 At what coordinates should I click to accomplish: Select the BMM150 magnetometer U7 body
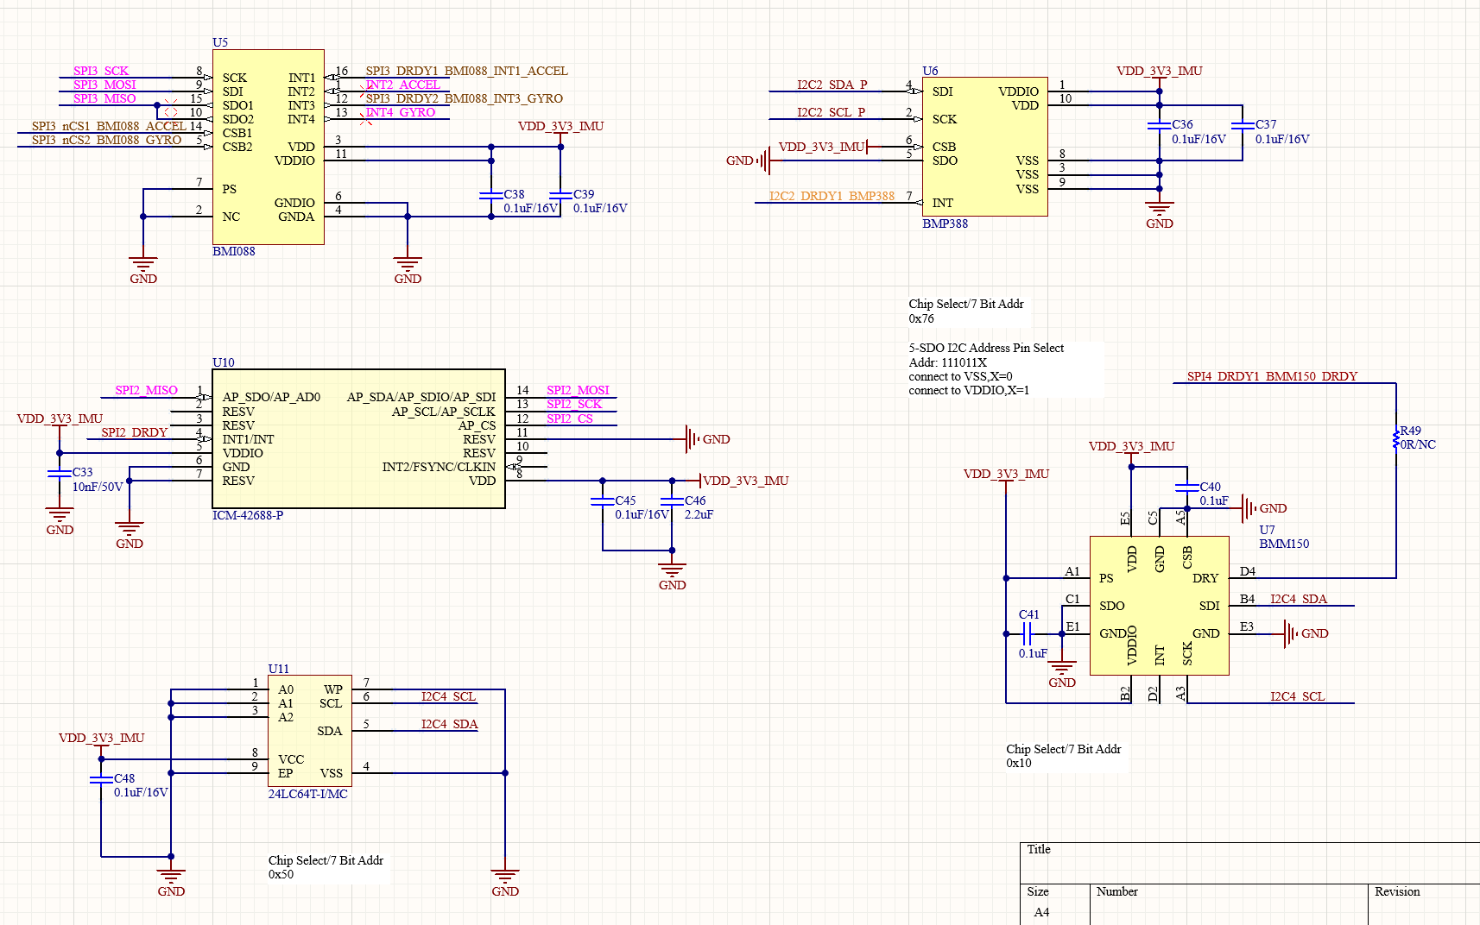1159,606
